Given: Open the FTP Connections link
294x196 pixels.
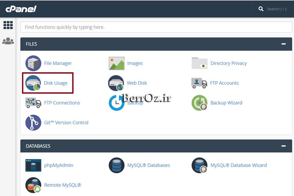Looking at the screenshot, I should 62,103.
